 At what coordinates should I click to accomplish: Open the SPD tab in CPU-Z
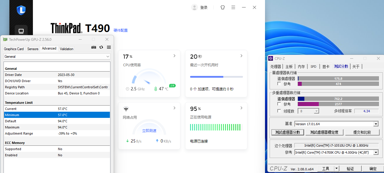pos(313,67)
